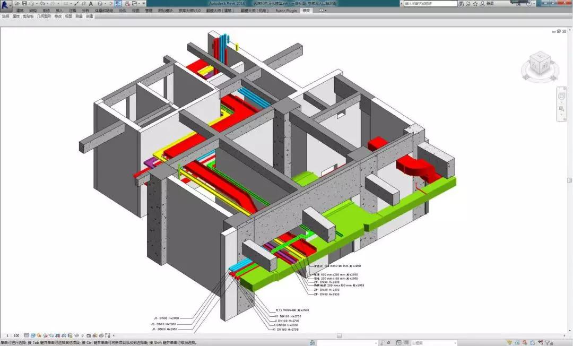
Task: Click the Help question mark icon
Action: click(x=528, y=4)
